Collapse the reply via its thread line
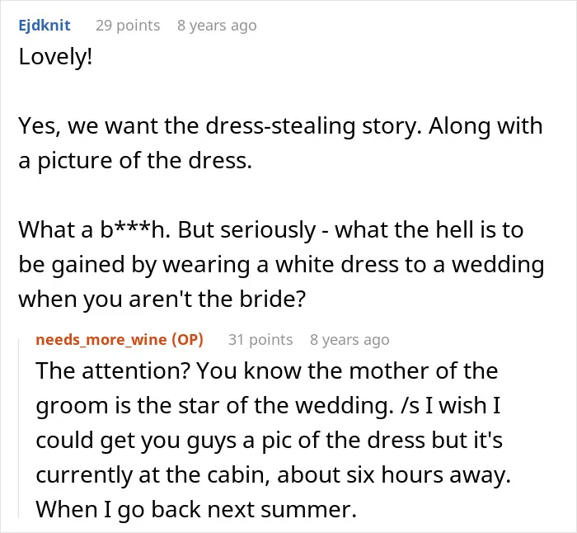Screen dimensions: 577x533 click(19, 427)
